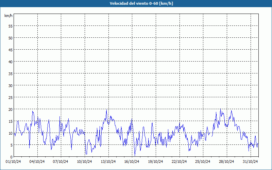The width and height of the screenshot is (272, 170).
Task: Click the 40 value on the y-axis
Action: click(11, 62)
